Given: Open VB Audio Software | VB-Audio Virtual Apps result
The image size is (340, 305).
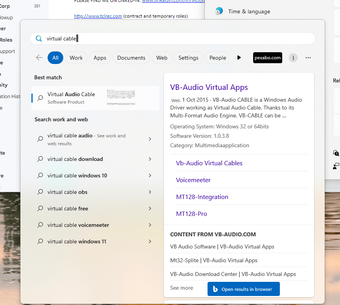Looking at the screenshot, I should [x=222, y=247].
